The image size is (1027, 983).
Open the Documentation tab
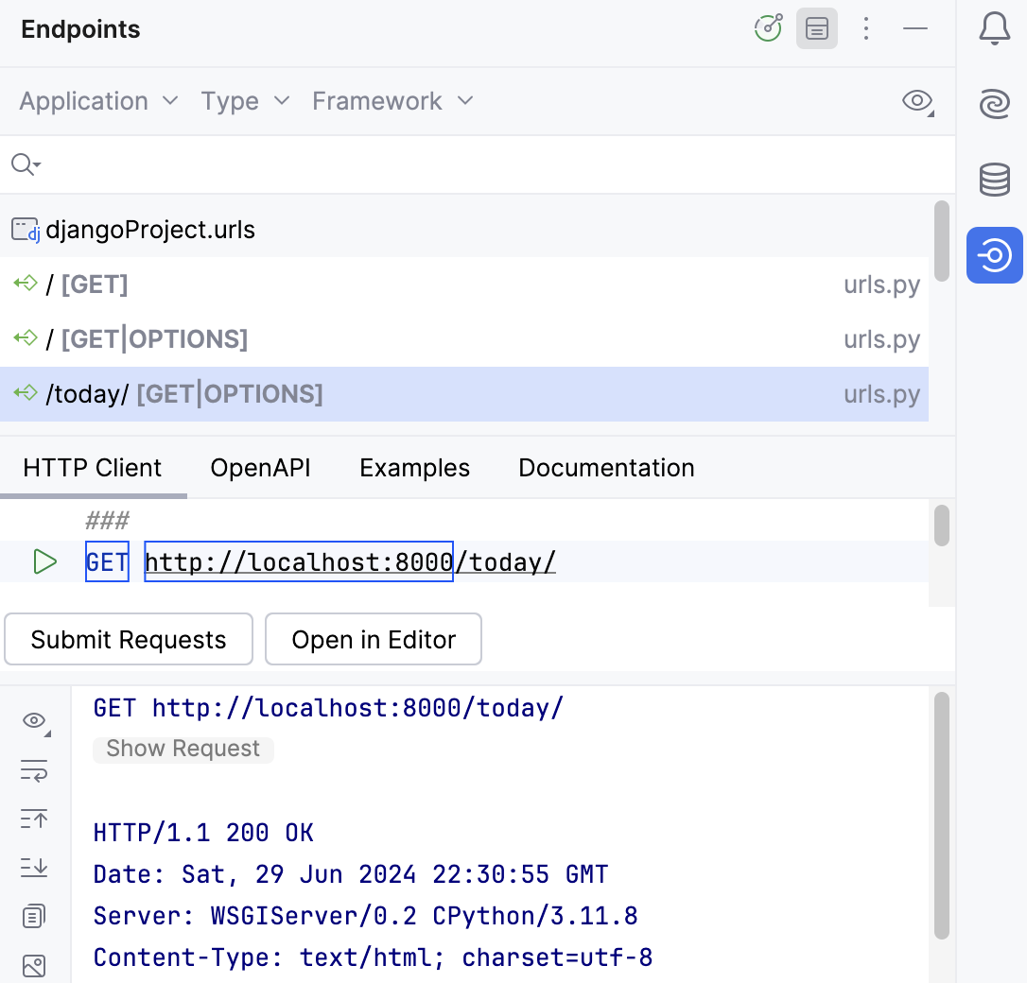pos(605,467)
